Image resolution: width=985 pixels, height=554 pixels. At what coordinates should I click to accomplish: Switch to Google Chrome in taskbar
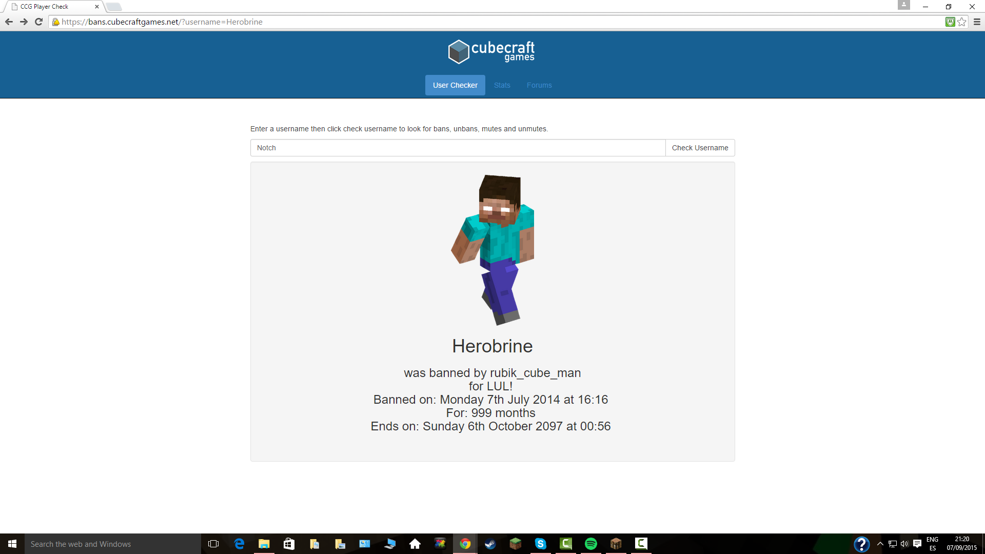pyautogui.click(x=465, y=544)
